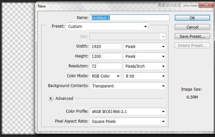Image resolution: width=215 pixels, height=137 pixels.
Task: Open the Color Profile sRGB dropdown
Action: point(128,112)
